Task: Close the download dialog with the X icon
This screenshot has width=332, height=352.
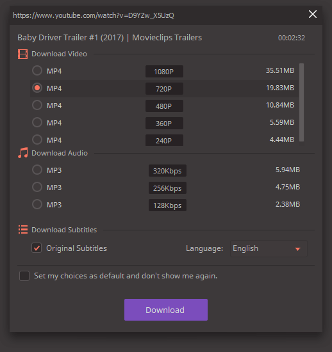Action: click(x=312, y=14)
